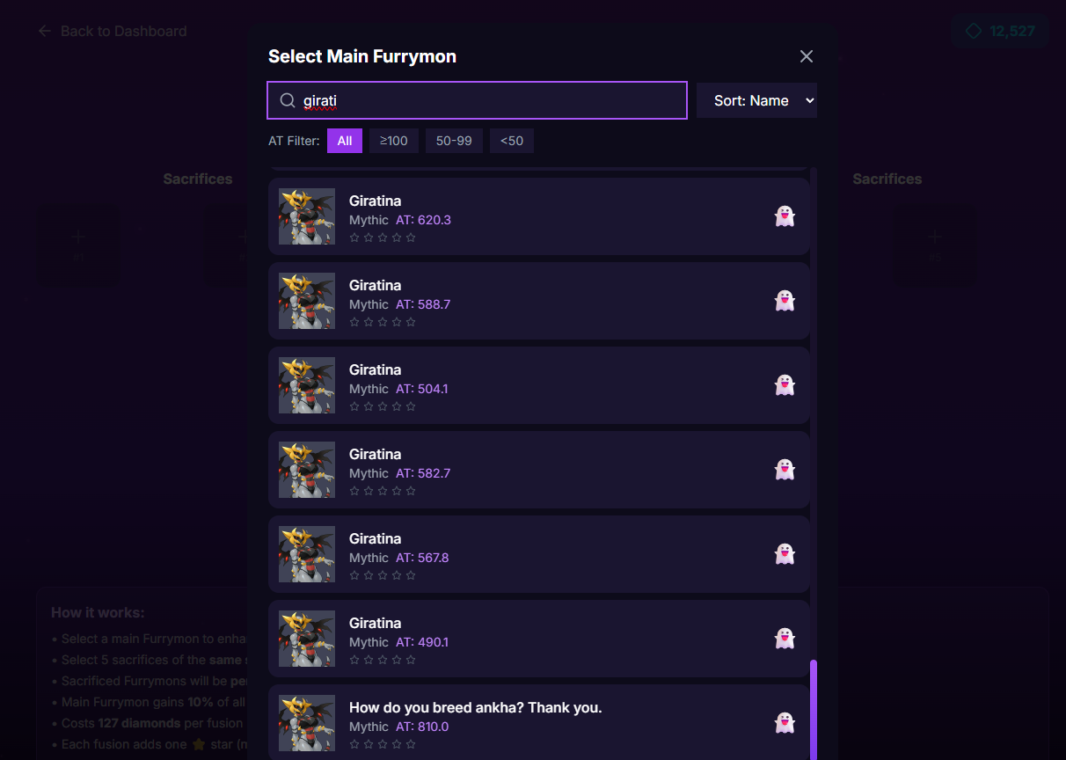Click the list scrollbar thumb
The width and height of the screenshot is (1066, 760).
pos(814,710)
